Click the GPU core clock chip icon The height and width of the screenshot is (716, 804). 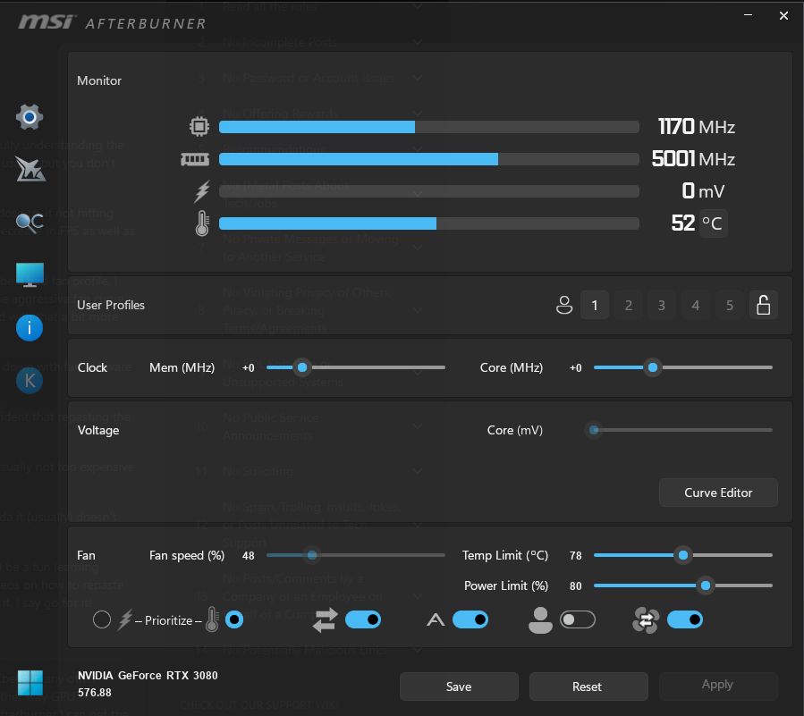[x=199, y=127]
